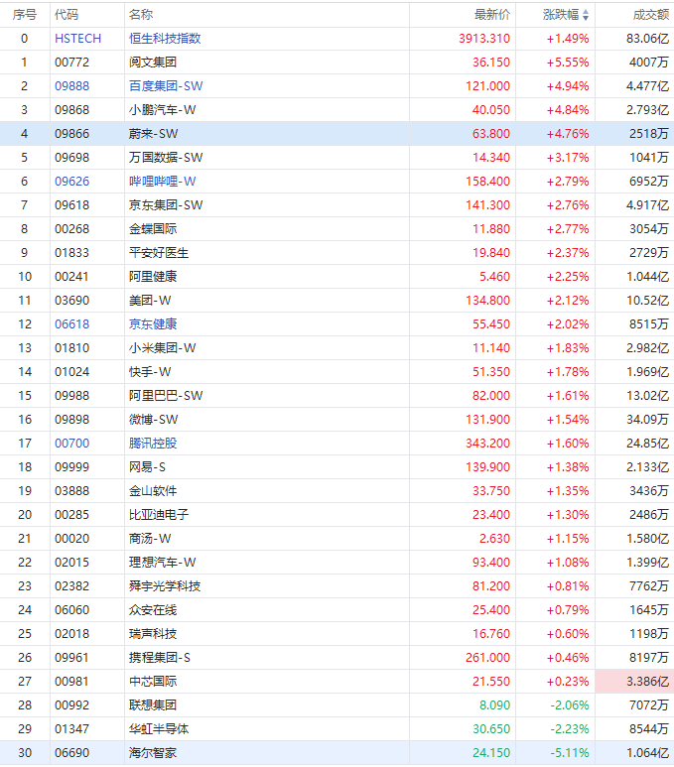Viewport: 674px width, 767px height.
Task: Click the green price 8.090
Action: (494, 704)
